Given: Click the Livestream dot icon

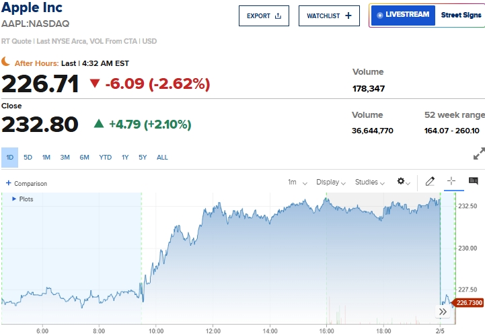Looking at the screenshot, I should point(380,15).
